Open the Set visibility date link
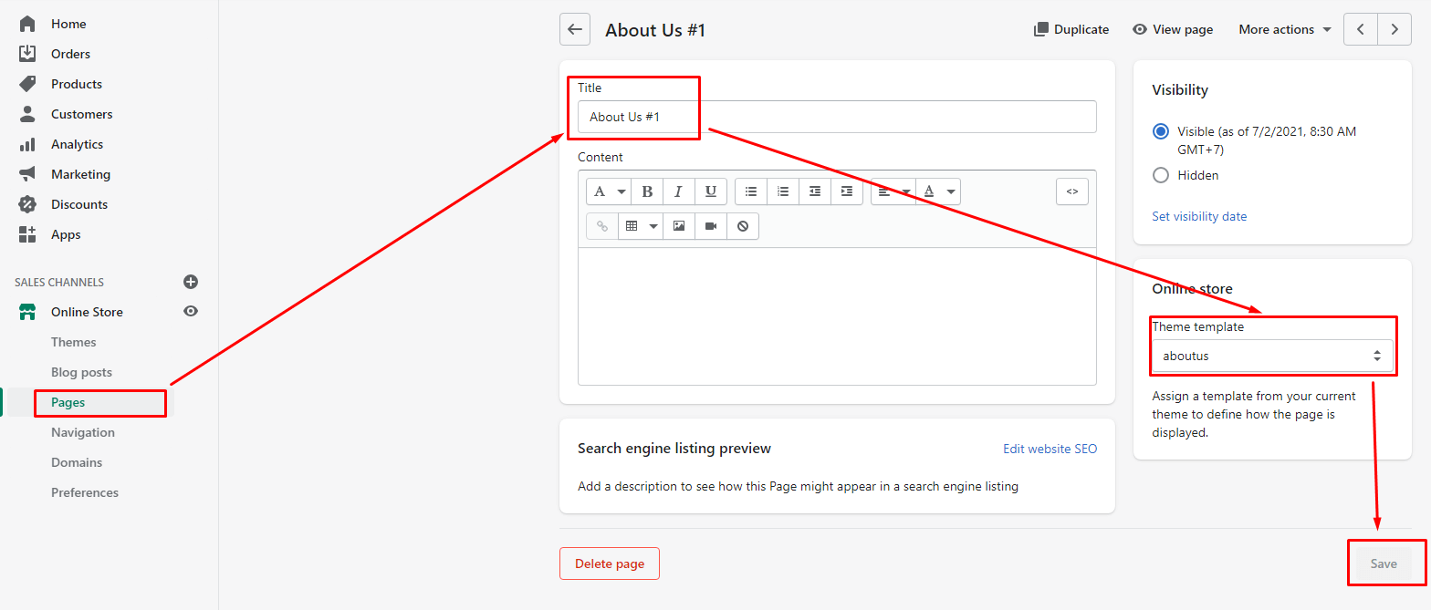The width and height of the screenshot is (1431, 610). point(1198,216)
